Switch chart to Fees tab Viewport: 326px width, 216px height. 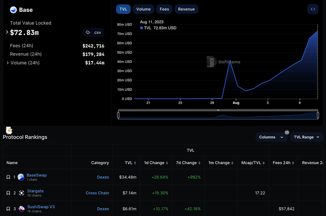(x=164, y=9)
